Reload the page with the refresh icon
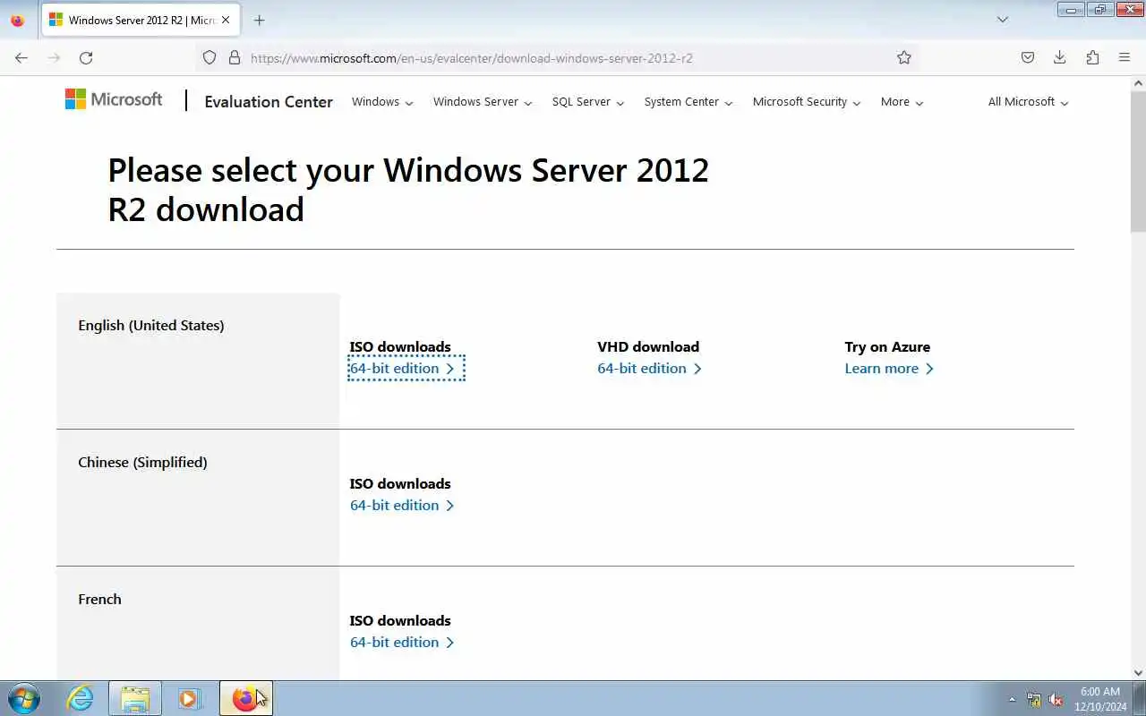 pyautogui.click(x=86, y=57)
